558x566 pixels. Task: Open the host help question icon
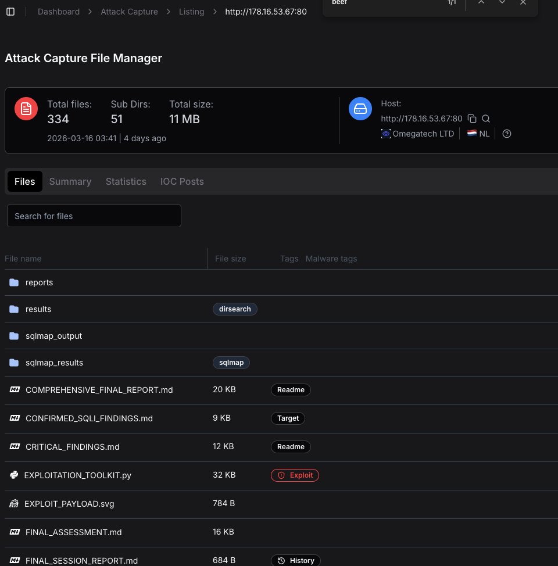click(507, 134)
